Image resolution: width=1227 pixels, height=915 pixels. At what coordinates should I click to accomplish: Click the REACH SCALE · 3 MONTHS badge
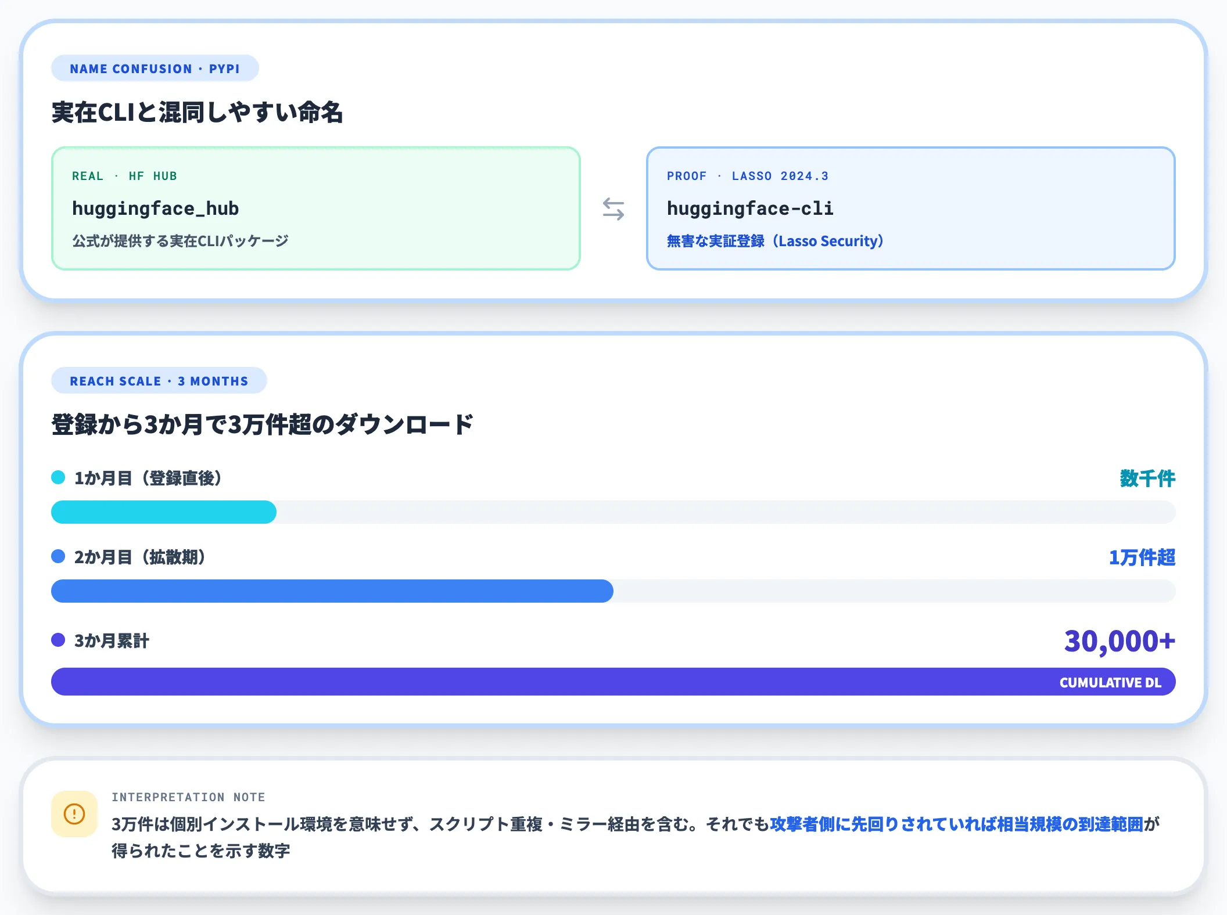159,381
